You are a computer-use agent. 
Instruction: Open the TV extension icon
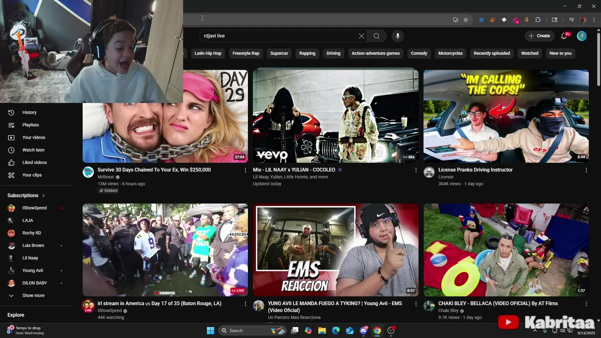tap(481, 20)
